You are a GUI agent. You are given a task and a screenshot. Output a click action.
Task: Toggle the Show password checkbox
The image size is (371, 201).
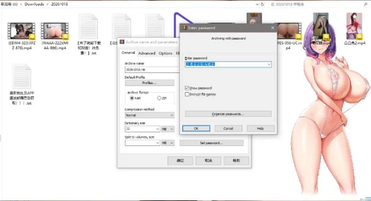[187, 88]
